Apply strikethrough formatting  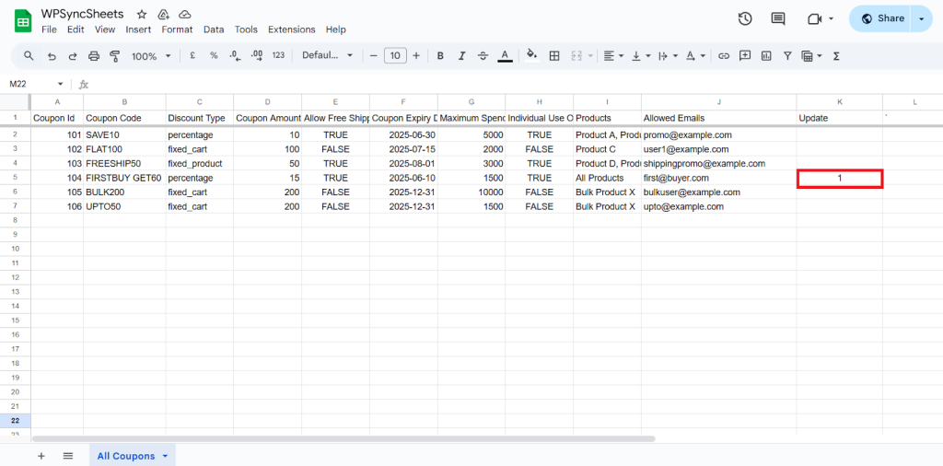click(483, 56)
